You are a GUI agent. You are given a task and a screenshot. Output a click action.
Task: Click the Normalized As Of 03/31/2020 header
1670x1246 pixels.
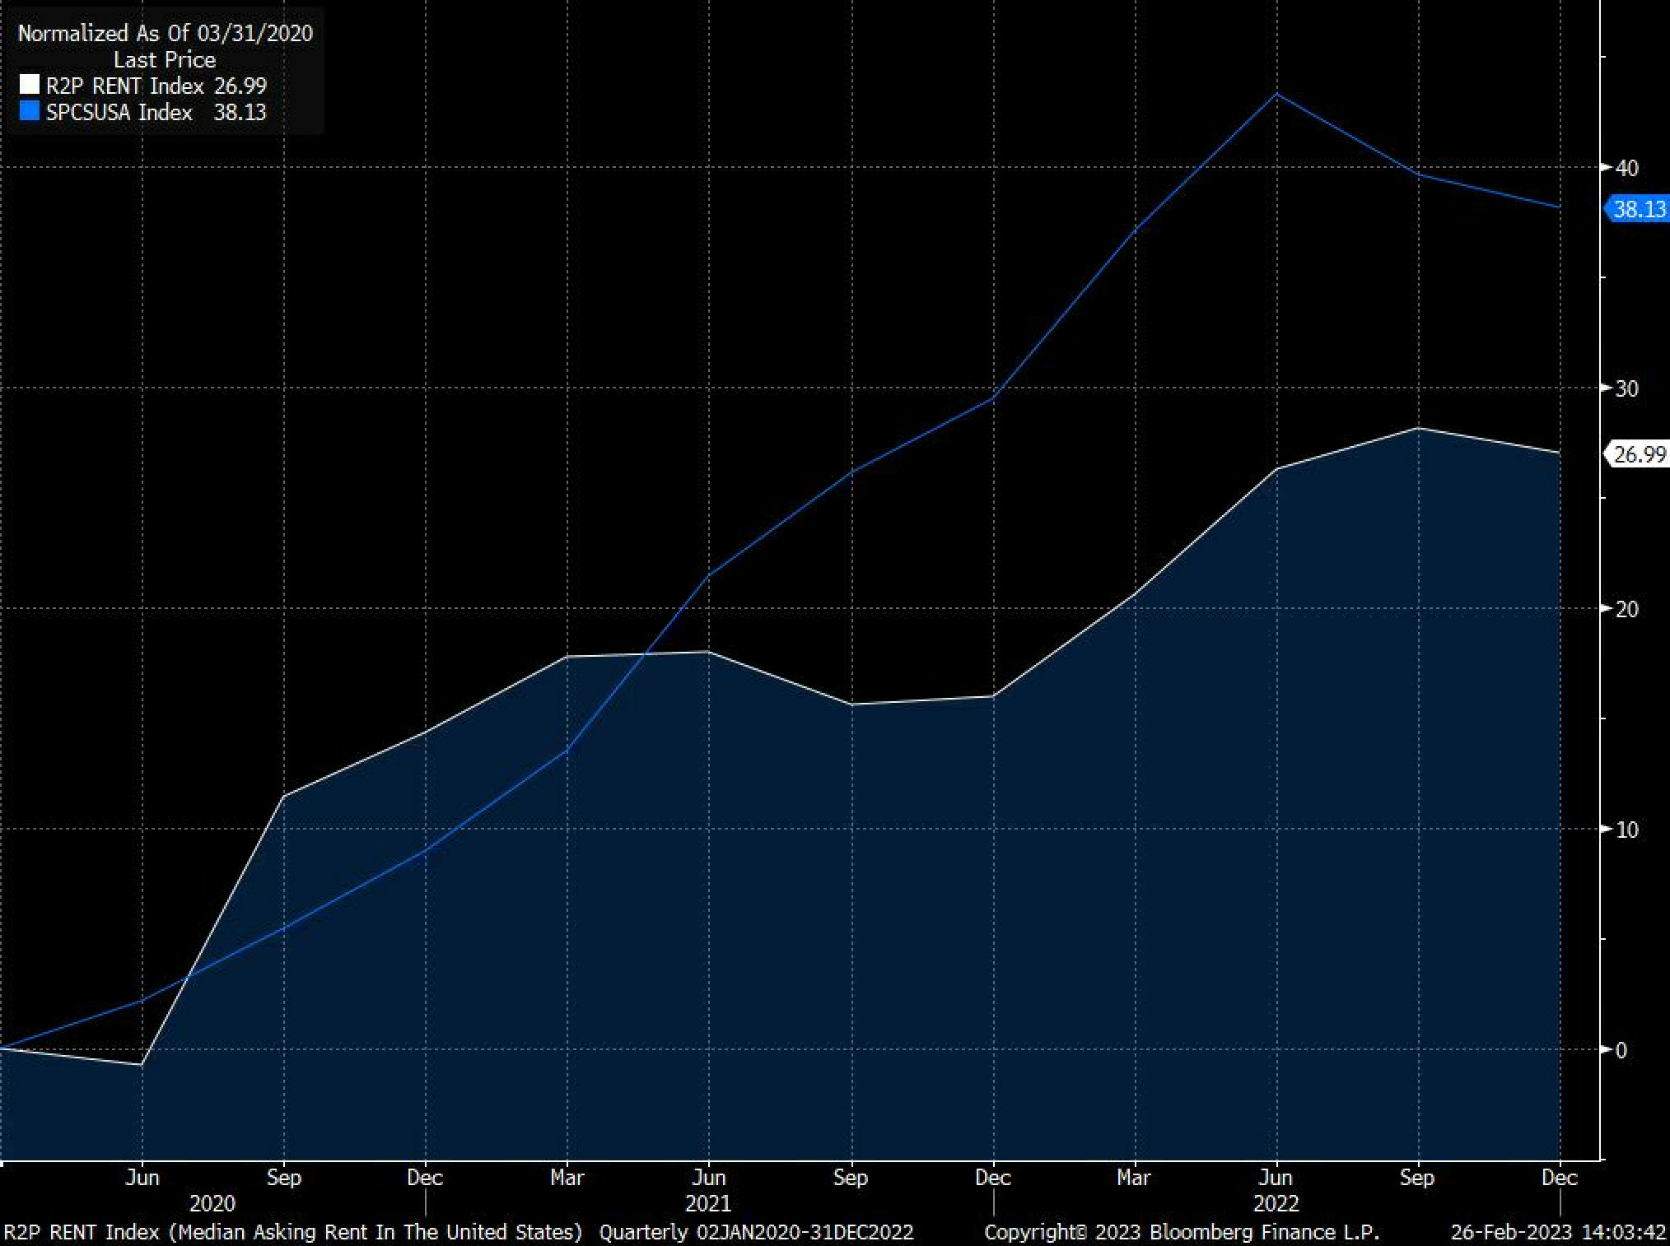click(165, 33)
